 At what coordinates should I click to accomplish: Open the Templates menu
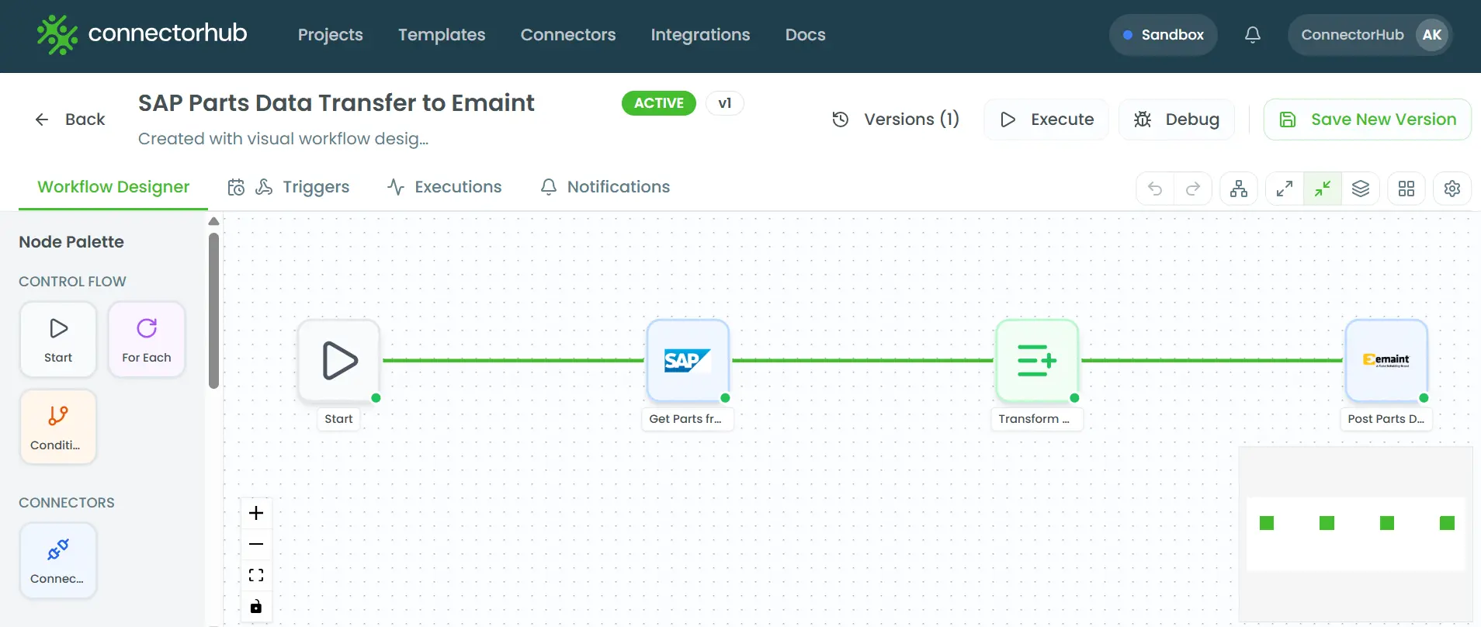pyautogui.click(x=442, y=35)
